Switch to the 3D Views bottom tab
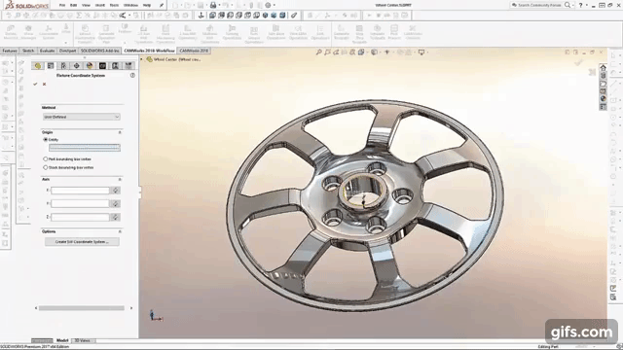Screen dimensions: 623x350 click(83, 340)
